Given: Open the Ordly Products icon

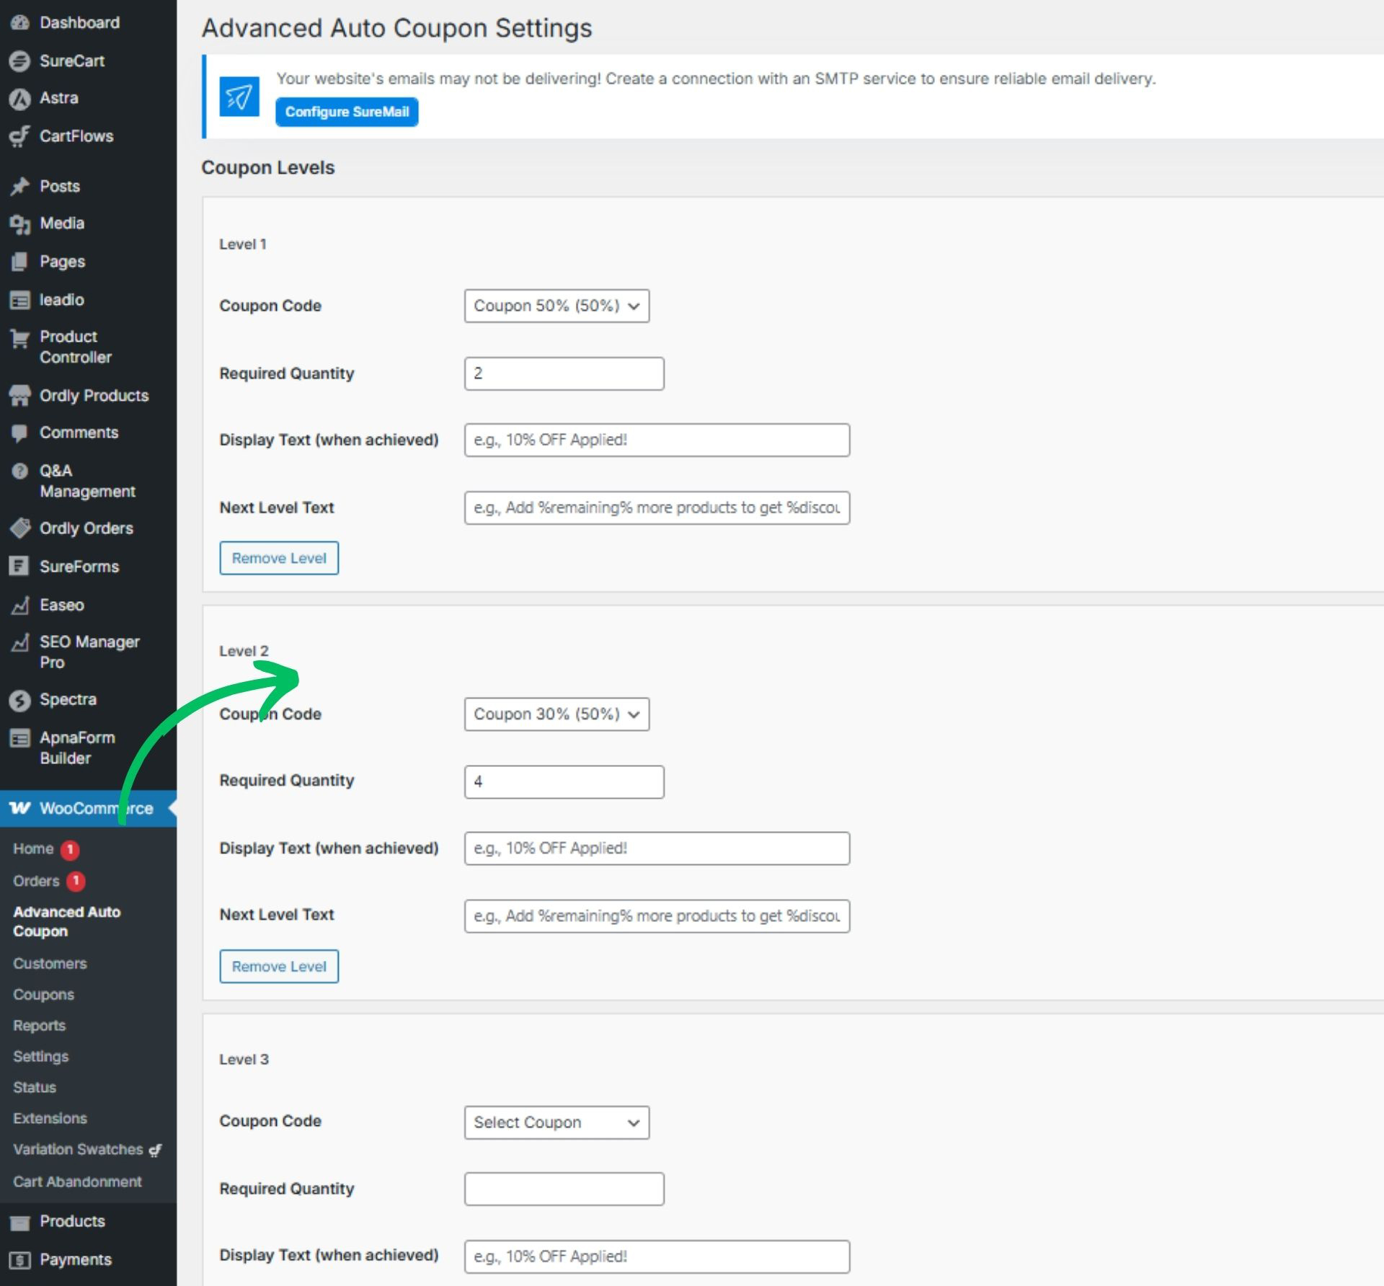Looking at the screenshot, I should pos(20,395).
